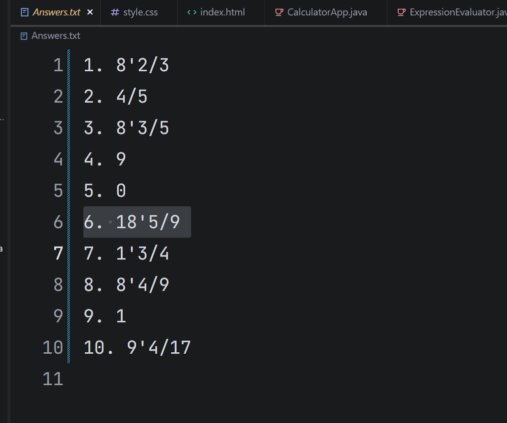This screenshot has height=423, width=507.
Task: Place cursor on line '2. 4/5'
Action: click(x=115, y=96)
